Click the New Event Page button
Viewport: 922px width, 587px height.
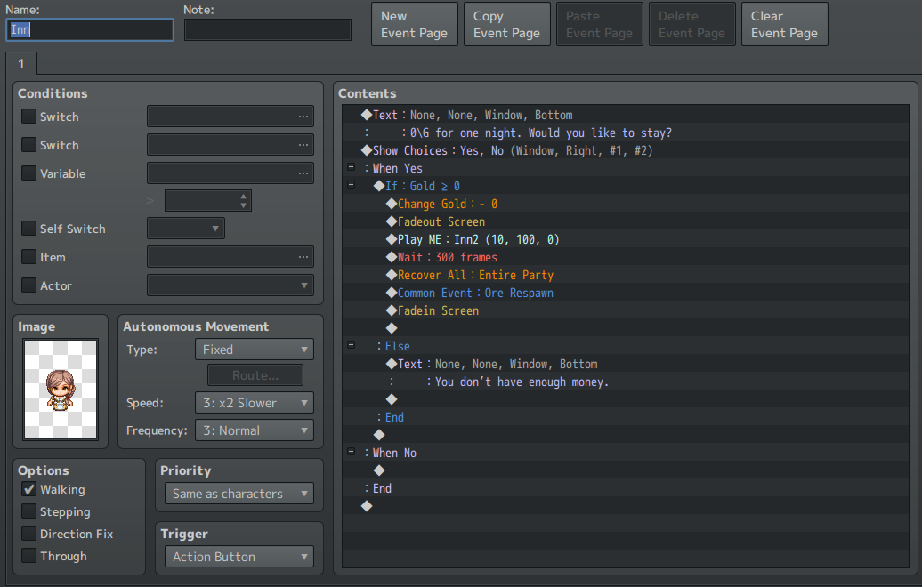415,24
